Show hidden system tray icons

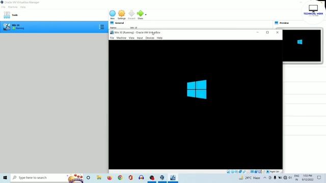tap(265, 178)
